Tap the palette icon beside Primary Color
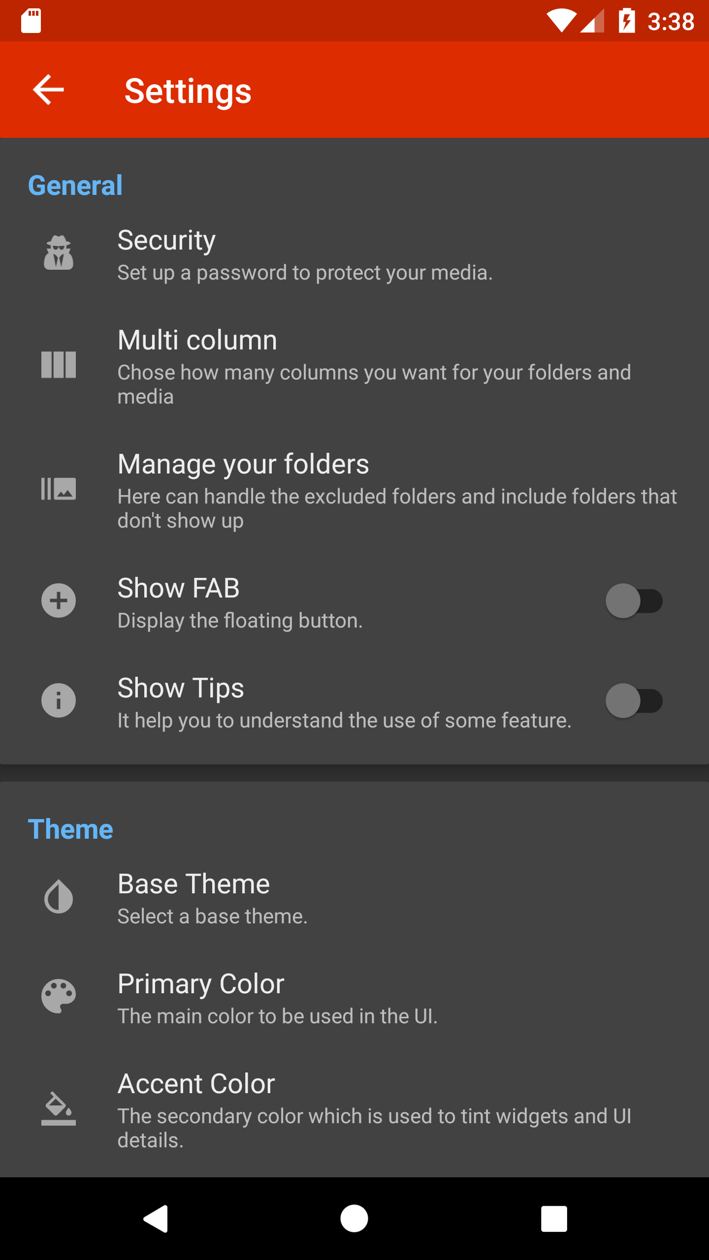 coord(59,997)
